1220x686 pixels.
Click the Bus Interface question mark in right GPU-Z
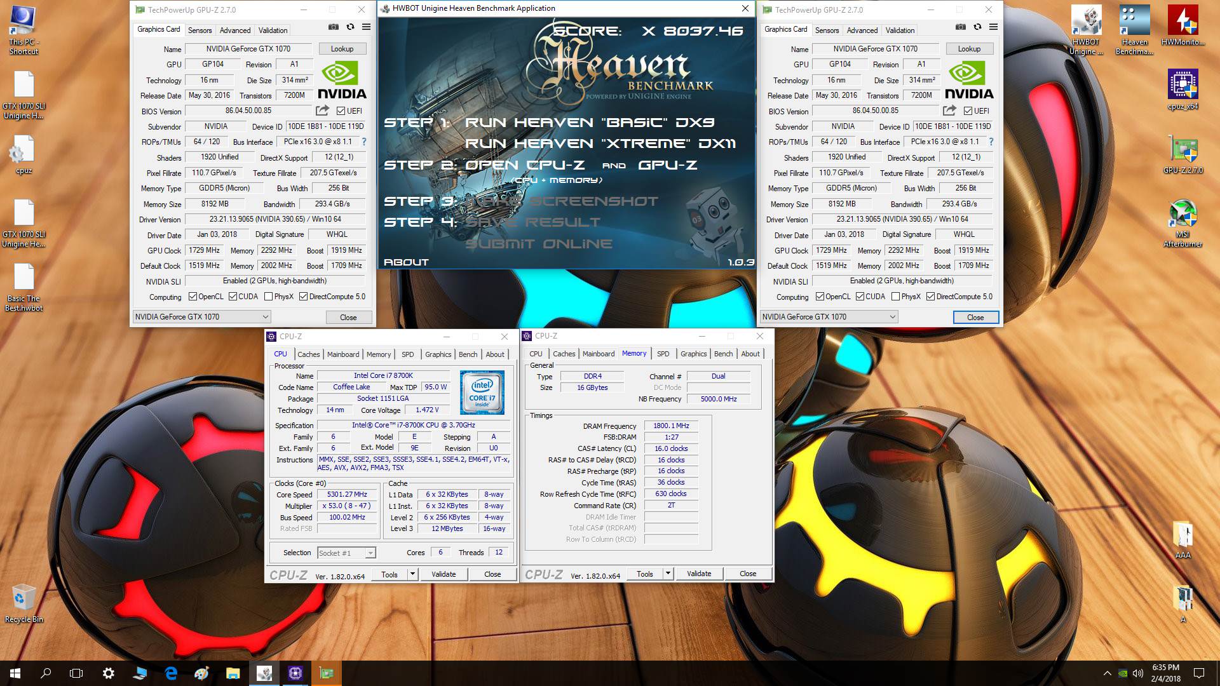[x=991, y=142]
